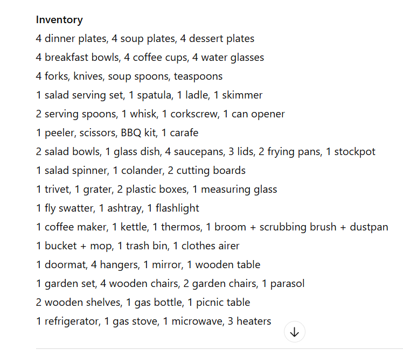Click the trivet and grater line

pyautogui.click(x=156, y=190)
